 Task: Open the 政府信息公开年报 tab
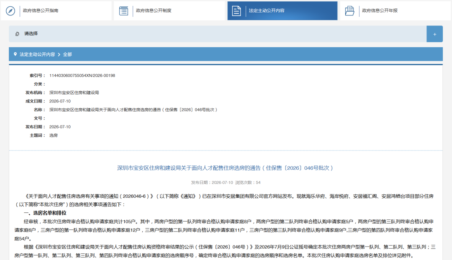click(x=395, y=10)
